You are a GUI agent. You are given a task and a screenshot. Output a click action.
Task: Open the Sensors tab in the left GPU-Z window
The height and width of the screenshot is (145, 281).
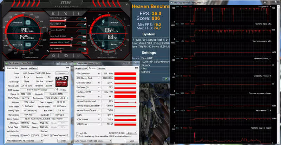[x=24, y=68]
